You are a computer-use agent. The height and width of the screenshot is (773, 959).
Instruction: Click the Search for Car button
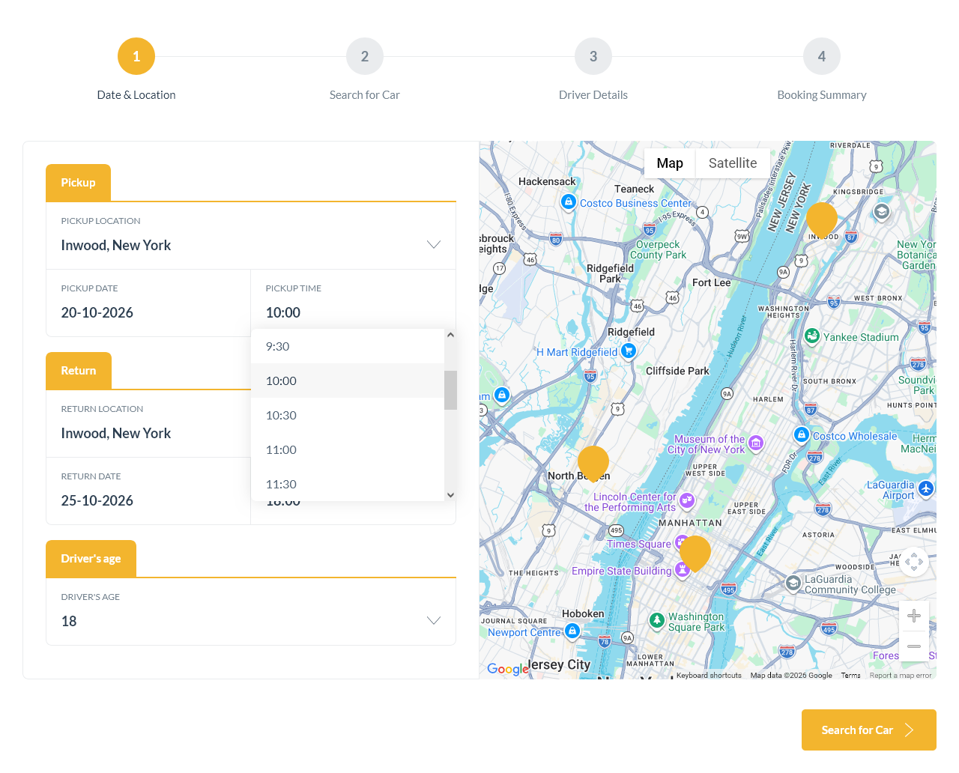[868, 730]
